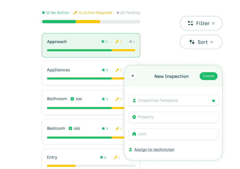
Task: Click the overall progress bar at top
Action: pos(91,22)
